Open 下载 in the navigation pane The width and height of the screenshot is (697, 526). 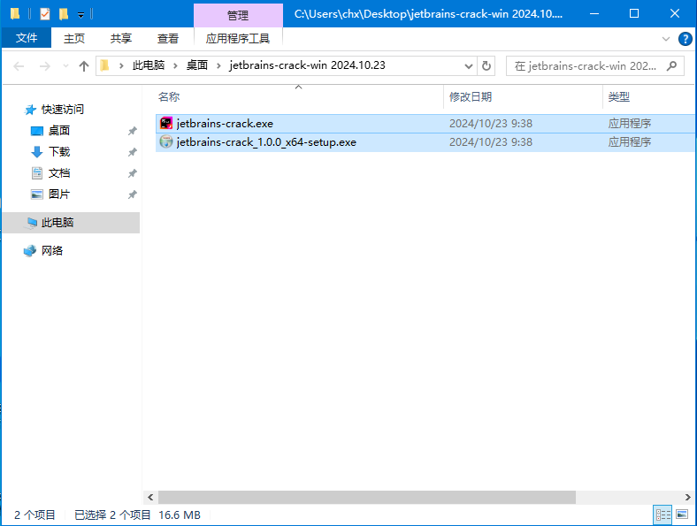point(59,152)
